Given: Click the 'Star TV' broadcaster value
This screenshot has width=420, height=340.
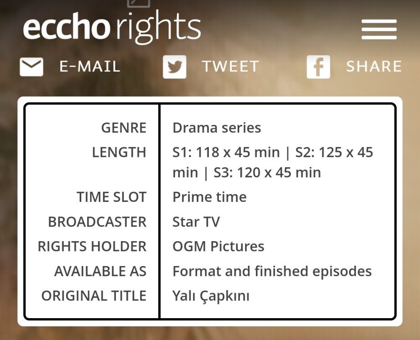Looking at the screenshot, I should coord(196,222).
